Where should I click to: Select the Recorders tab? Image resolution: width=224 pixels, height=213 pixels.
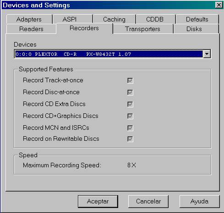[x=84, y=28]
